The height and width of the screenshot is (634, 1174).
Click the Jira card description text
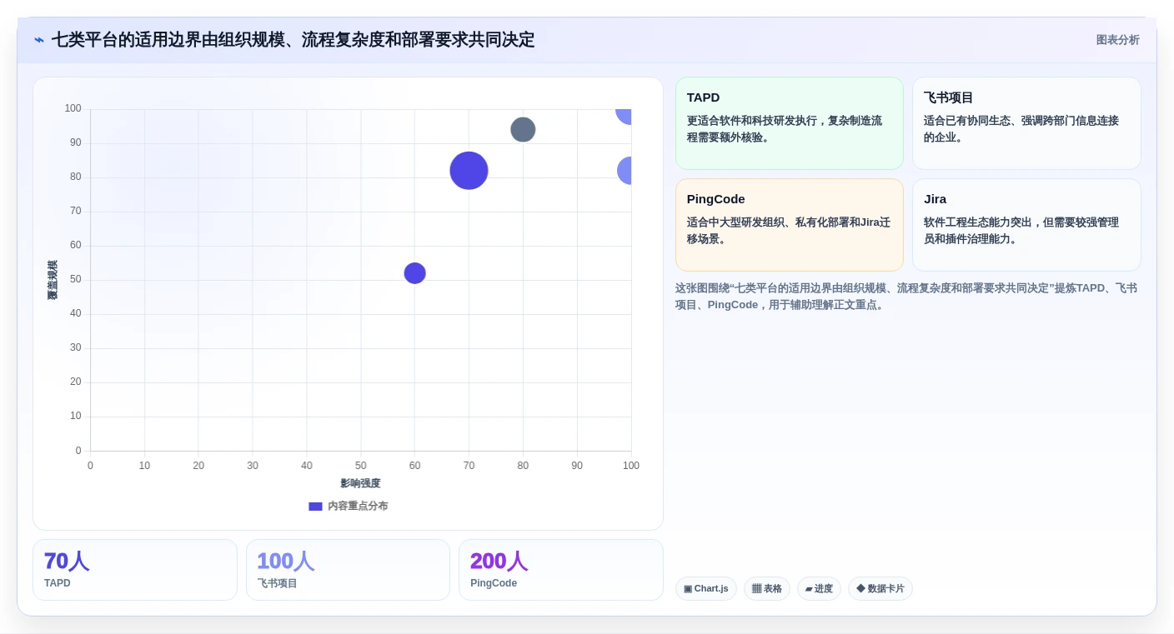pos(1021,231)
